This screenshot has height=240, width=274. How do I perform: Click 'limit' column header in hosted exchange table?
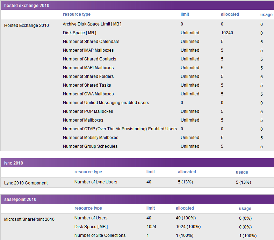(185, 14)
